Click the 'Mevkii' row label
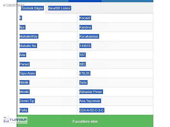The width and height of the screenshot is (170, 127). (x=24, y=92)
